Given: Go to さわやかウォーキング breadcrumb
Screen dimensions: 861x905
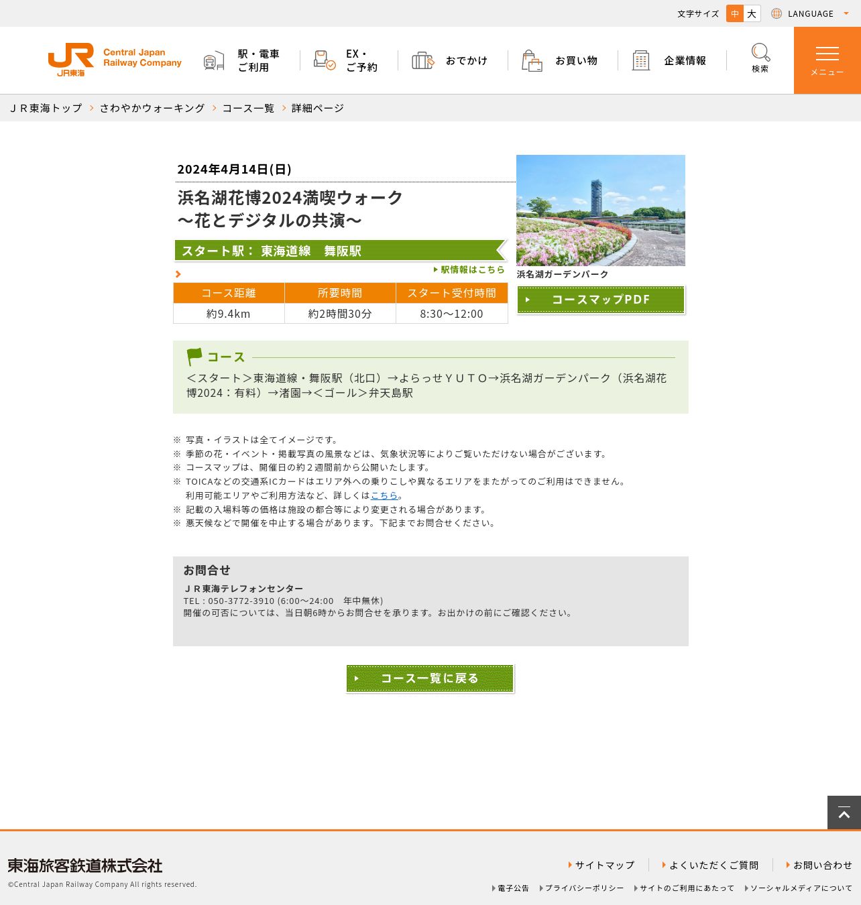Looking at the screenshot, I should (152, 108).
